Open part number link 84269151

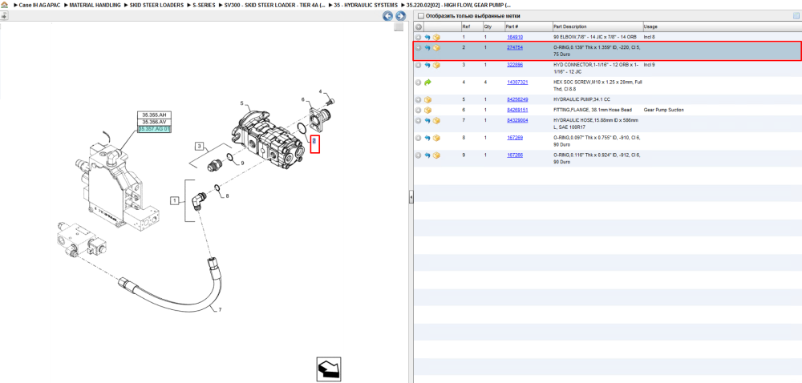tap(517, 110)
